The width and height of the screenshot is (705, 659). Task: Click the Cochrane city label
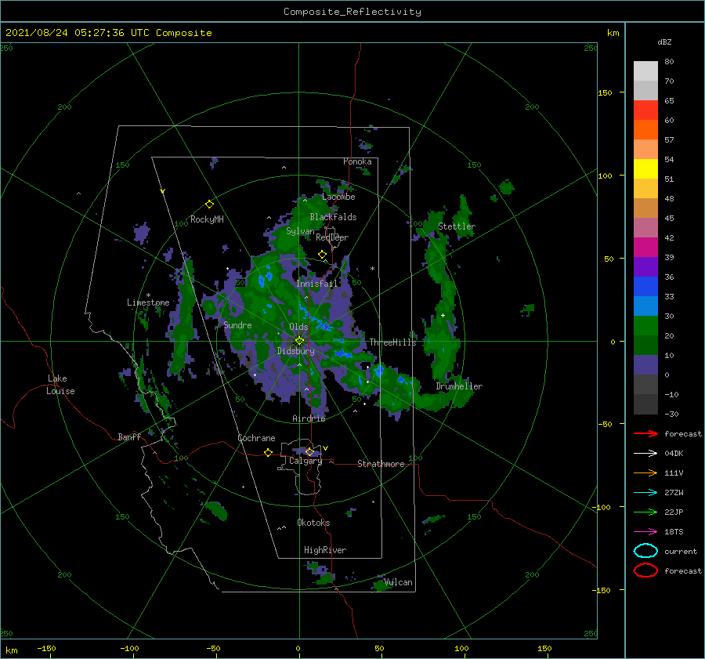[x=256, y=438]
